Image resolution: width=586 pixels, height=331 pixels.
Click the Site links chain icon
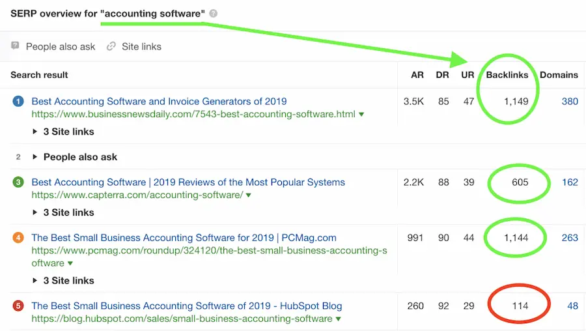111,46
